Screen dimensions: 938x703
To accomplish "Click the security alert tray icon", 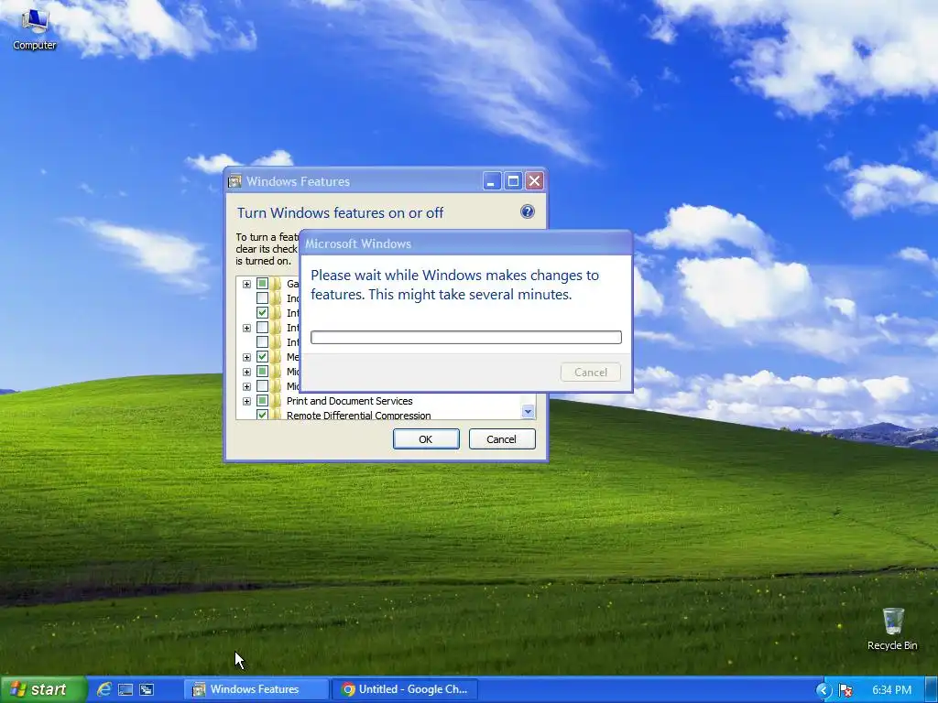I will 845,690.
